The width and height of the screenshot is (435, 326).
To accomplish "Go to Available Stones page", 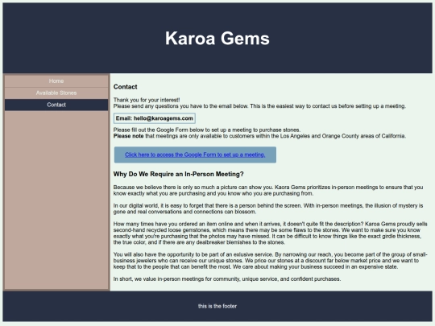I will pos(56,93).
